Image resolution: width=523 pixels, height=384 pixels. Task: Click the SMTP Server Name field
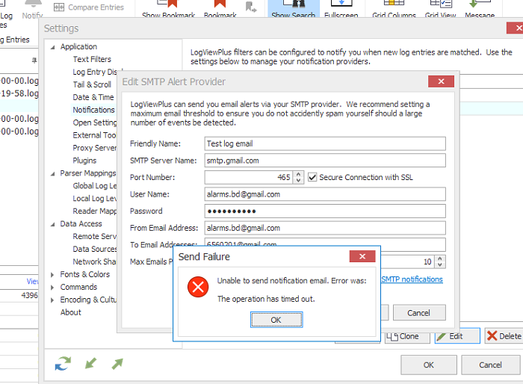point(325,161)
